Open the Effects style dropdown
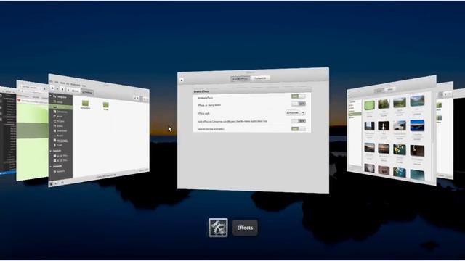Viewport: 465px width, 261px height. pos(295,113)
